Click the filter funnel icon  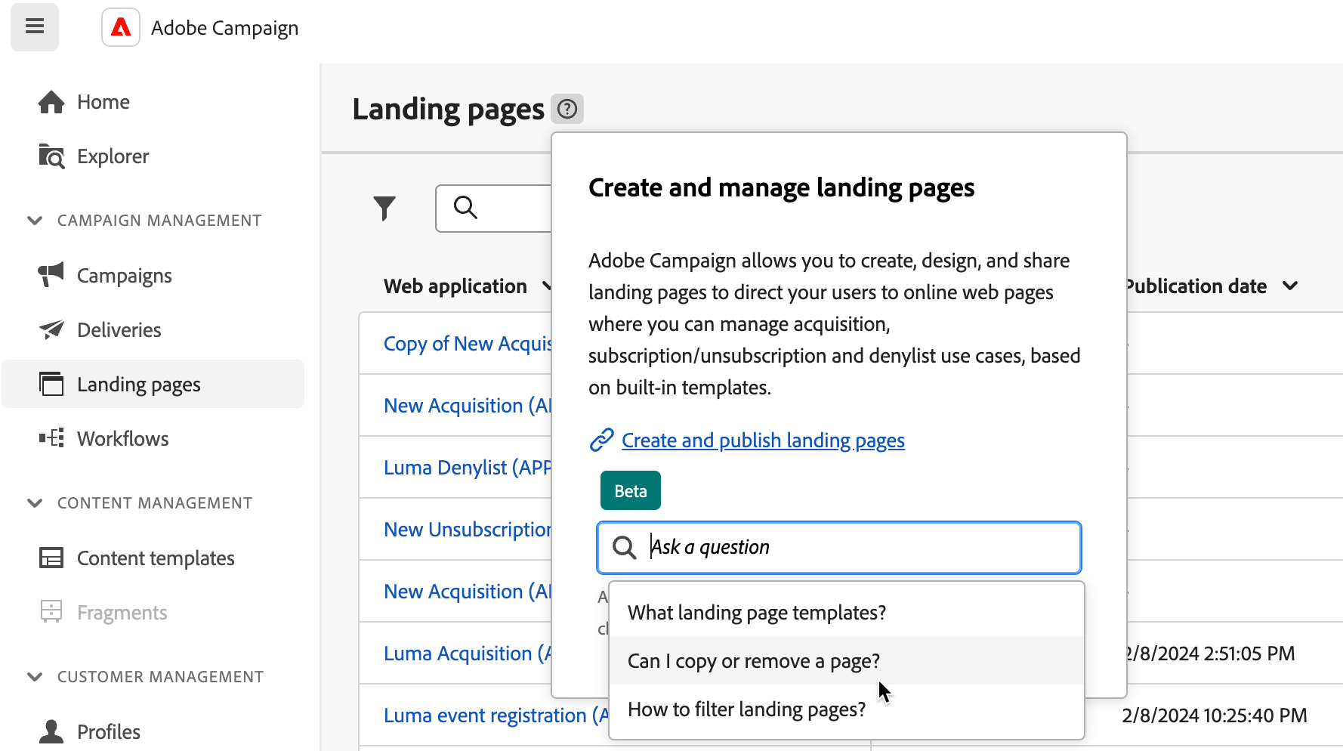pos(384,208)
